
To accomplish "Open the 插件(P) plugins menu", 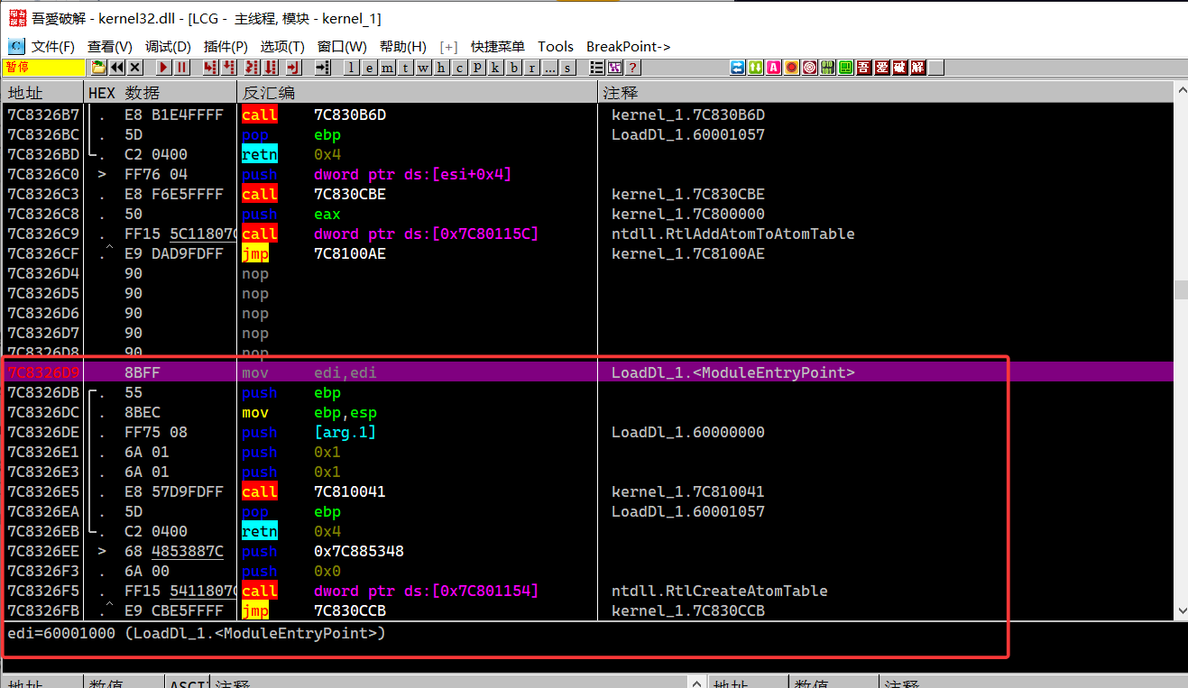I will [226, 46].
